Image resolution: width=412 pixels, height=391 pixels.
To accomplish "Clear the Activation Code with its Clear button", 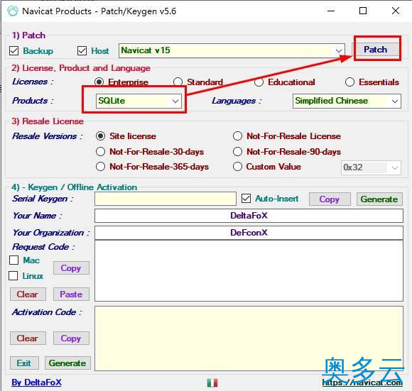I will (x=28, y=338).
